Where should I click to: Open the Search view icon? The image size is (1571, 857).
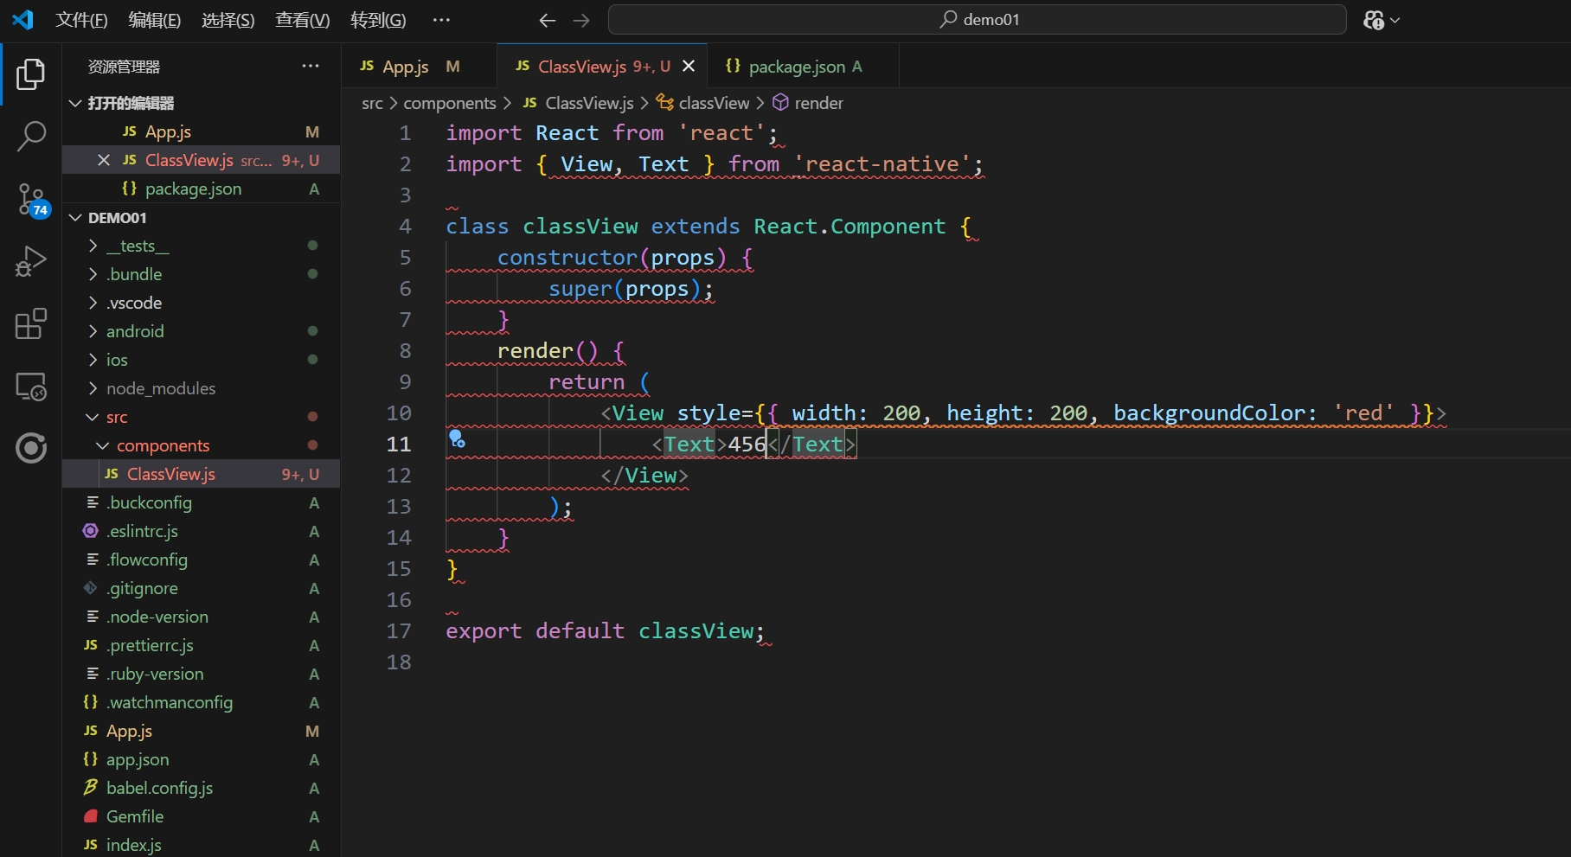click(31, 137)
